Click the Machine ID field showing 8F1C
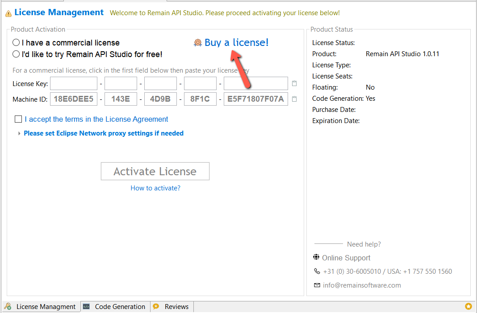The image size is (477, 313). point(201,99)
